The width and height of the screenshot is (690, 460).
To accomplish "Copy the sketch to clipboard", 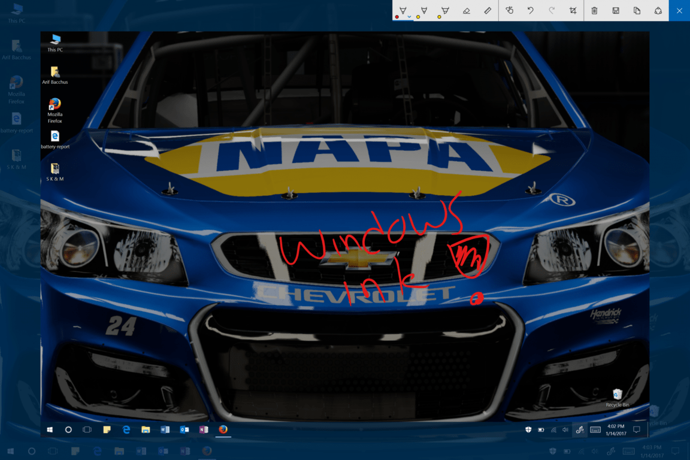I will pyautogui.click(x=637, y=10).
